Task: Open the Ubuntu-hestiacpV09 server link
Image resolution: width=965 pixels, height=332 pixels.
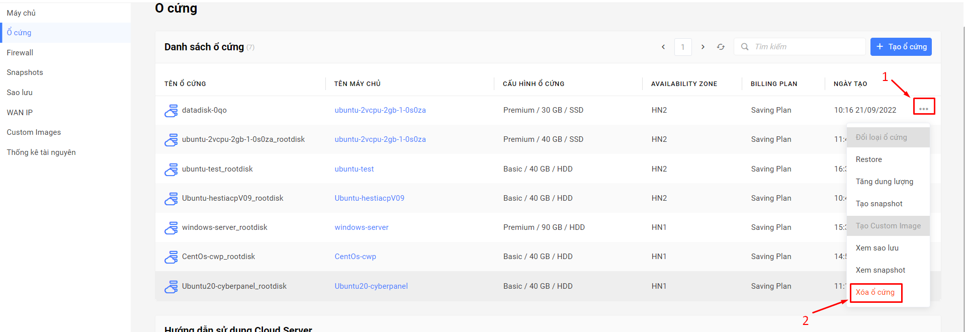Action: point(370,198)
